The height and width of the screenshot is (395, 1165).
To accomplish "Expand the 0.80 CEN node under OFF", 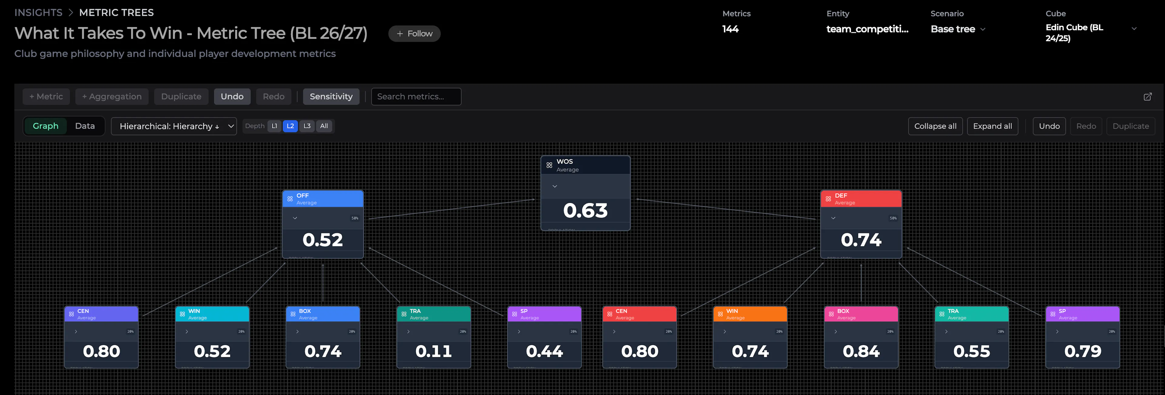I will 76,332.
